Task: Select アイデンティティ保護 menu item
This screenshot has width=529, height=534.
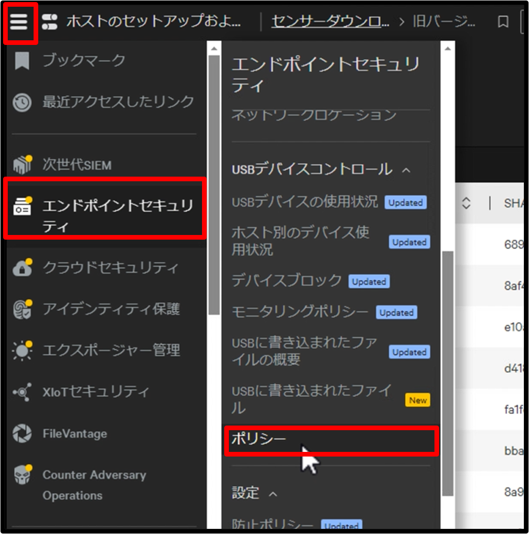Action: pos(111,309)
